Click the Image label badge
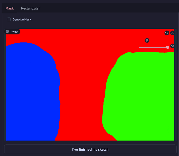 pyautogui.click(x=12, y=32)
